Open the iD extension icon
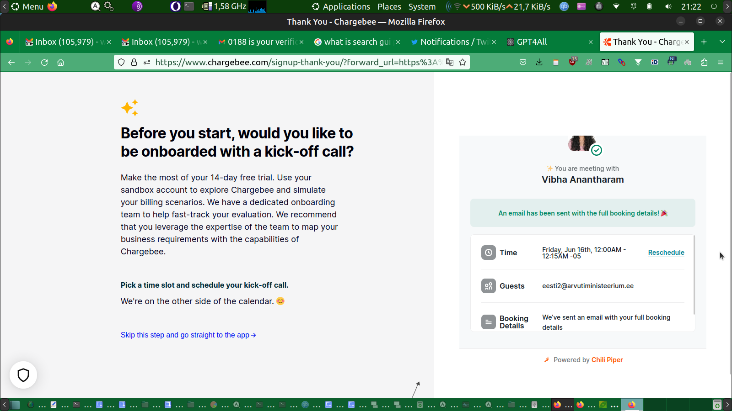732x411 pixels. (x=655, y=62)
